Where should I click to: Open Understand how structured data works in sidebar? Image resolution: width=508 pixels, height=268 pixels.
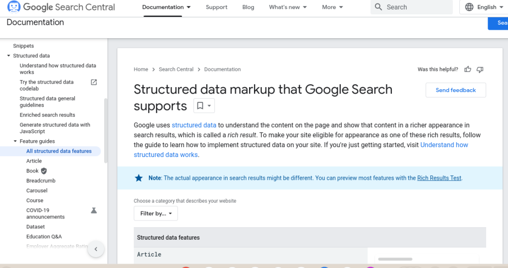coord(58,69)
